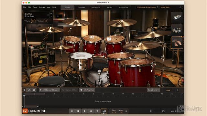Image resolution: width=207 pixels, height=116 pixels.
Task: Open Edit Play Style
Action: click(87, 90)
